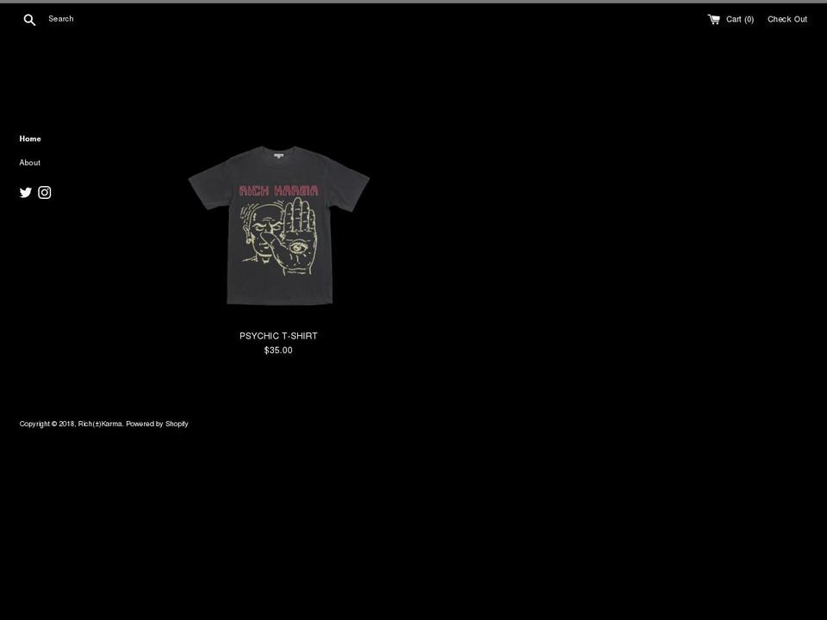Click the search magnifier icon
The image size is (827, 620).
pos(29,20)
